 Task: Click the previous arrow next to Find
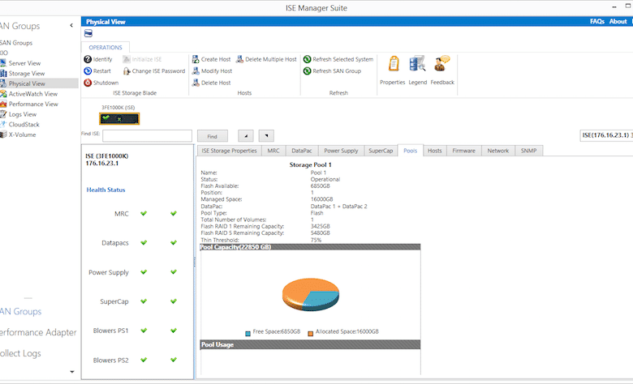[x=246, y=136]
